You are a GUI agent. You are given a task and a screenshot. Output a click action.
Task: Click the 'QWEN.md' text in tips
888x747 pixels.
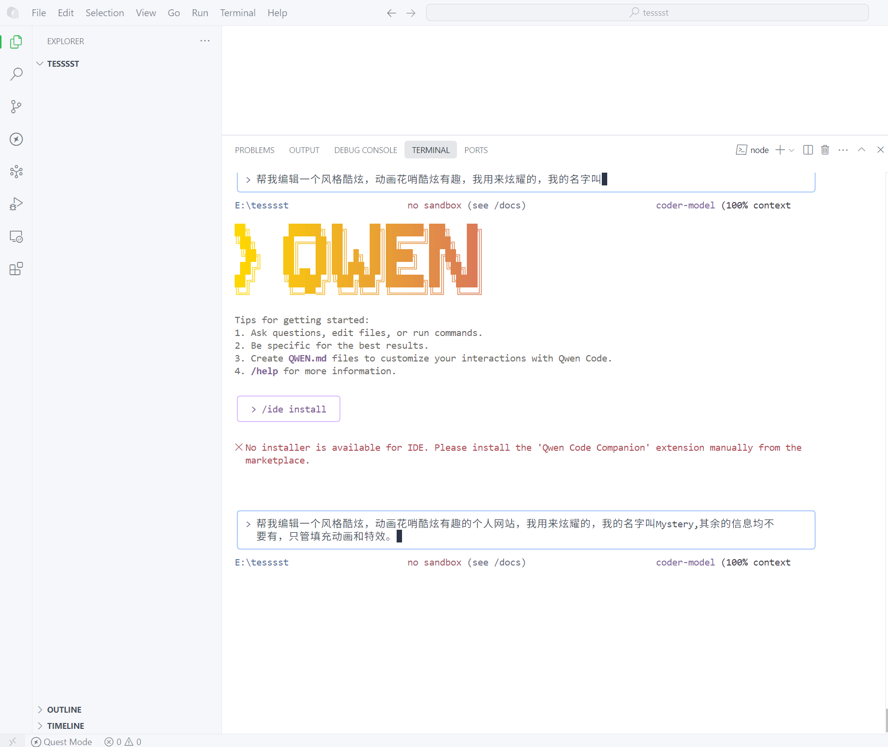point(307,359)
